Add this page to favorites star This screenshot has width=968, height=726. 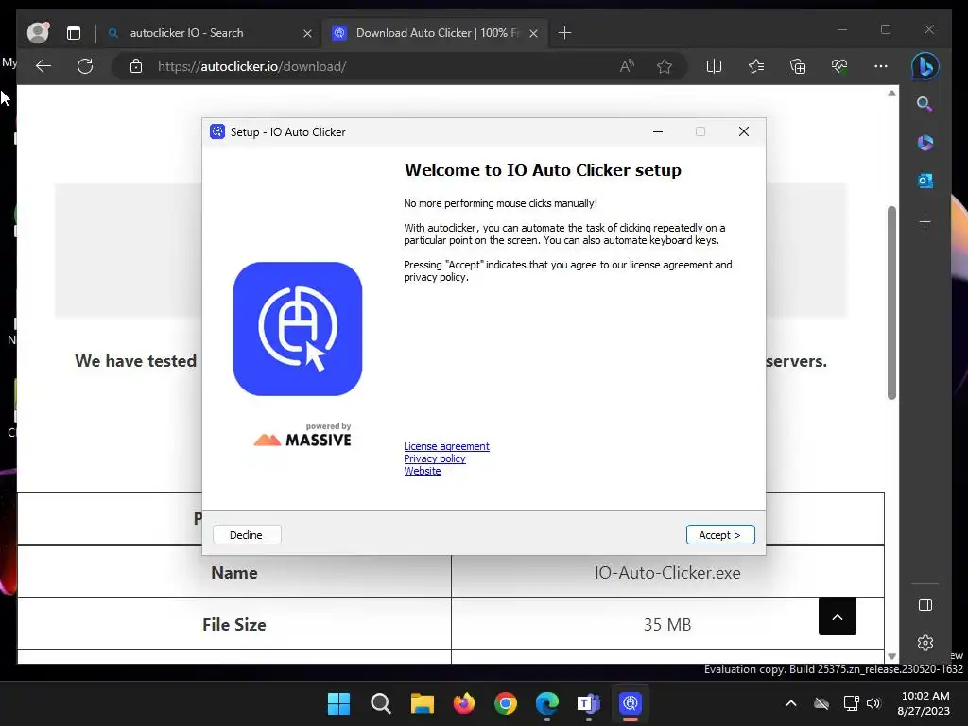665,66
